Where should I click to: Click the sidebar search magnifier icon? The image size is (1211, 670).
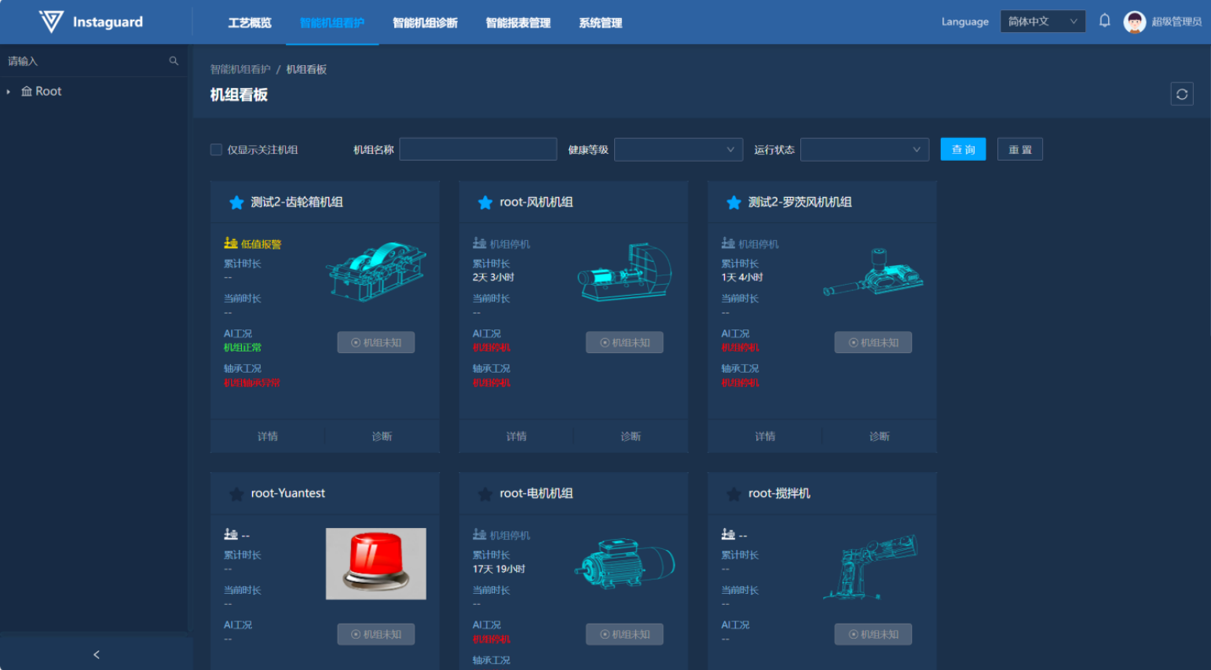[x=174, y=60]
